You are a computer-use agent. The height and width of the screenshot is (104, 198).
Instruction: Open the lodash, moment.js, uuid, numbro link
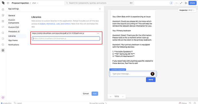coord(55,24)
